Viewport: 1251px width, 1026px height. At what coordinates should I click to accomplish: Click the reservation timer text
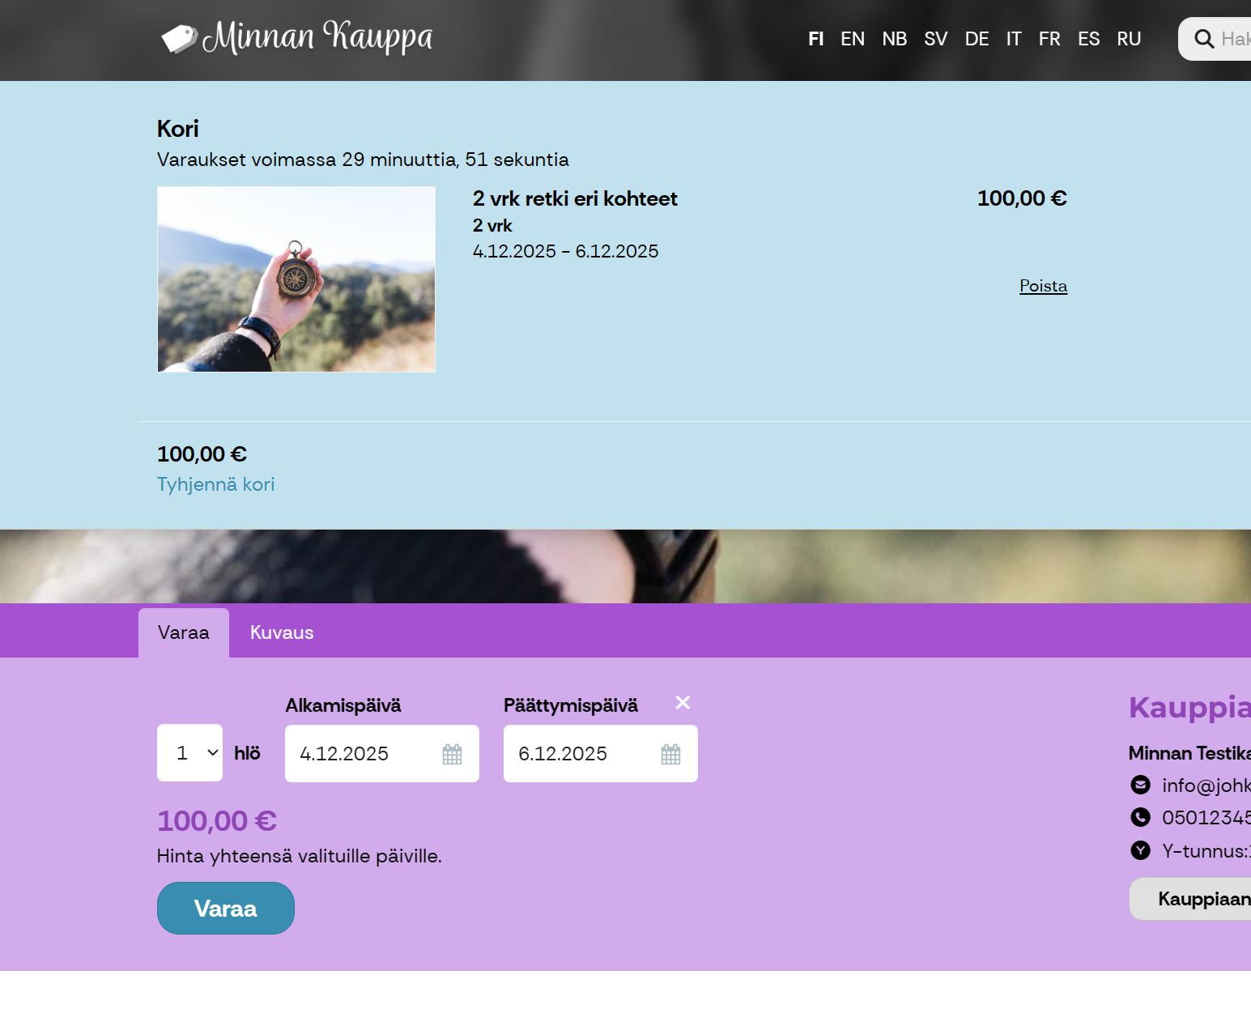363,160
